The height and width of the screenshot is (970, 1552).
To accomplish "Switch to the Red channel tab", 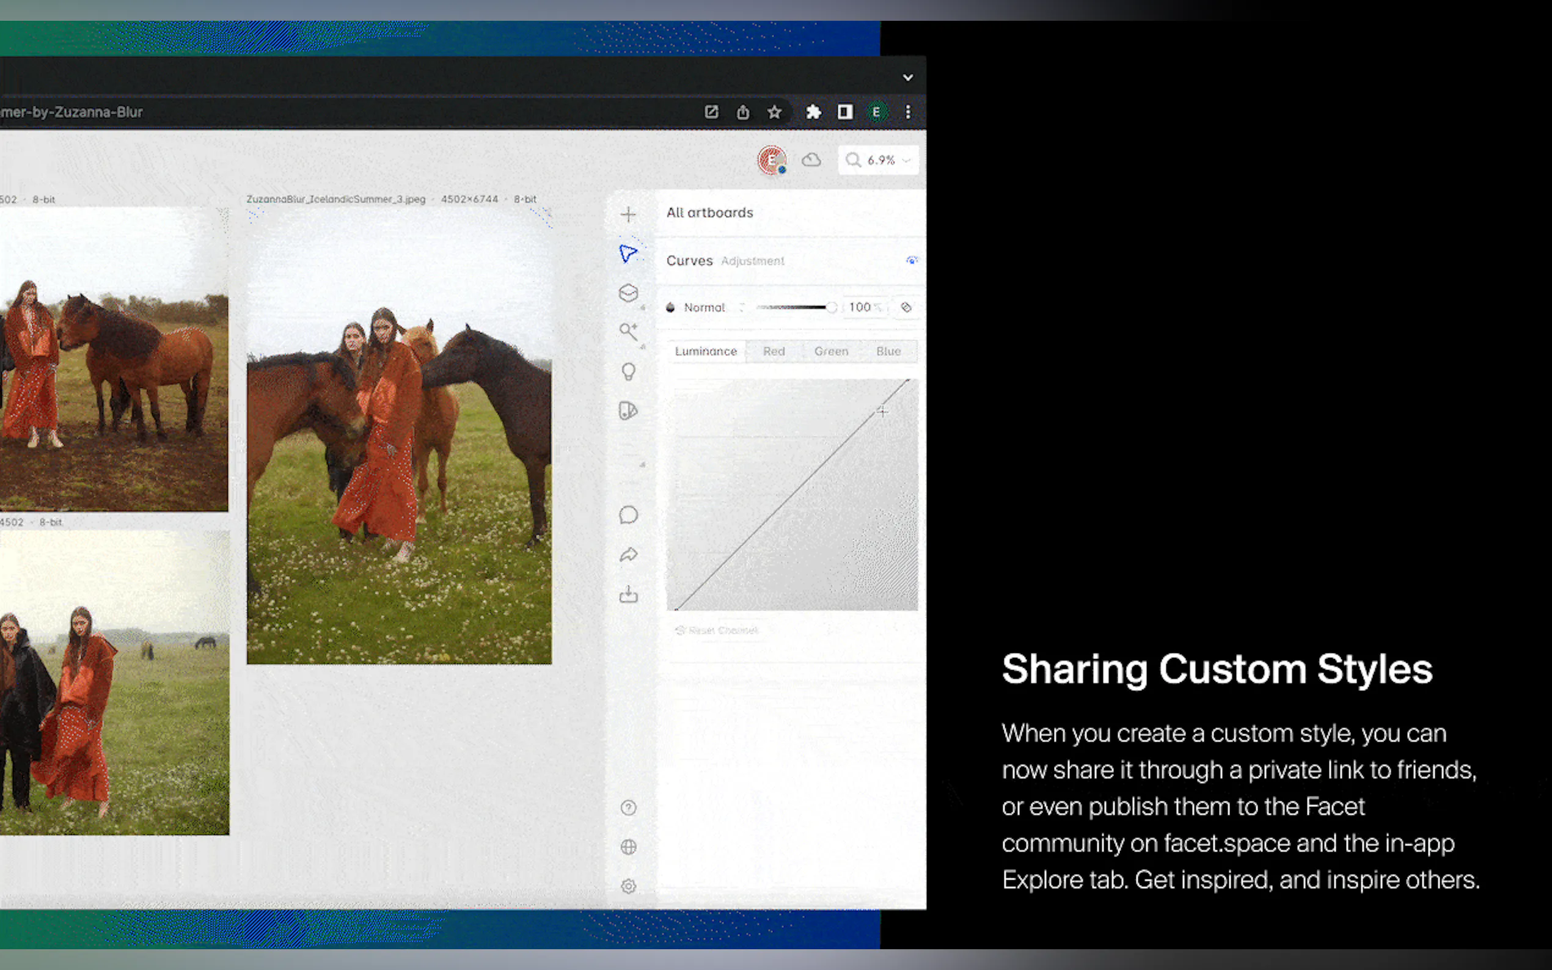I will pyautogui.click(x=774, y=352).
